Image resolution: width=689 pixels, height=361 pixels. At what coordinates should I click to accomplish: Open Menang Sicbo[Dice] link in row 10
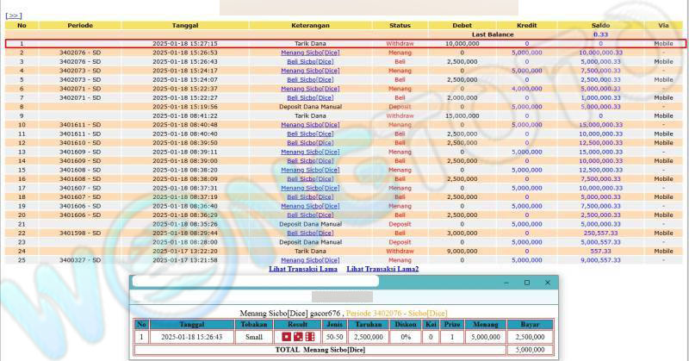pos(310,124)
